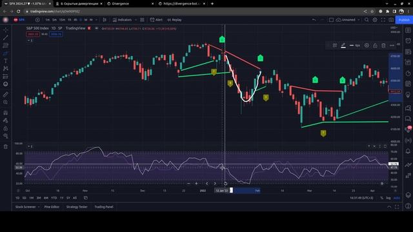
Task: Select the zoom in tool
Action: (6, 102)
